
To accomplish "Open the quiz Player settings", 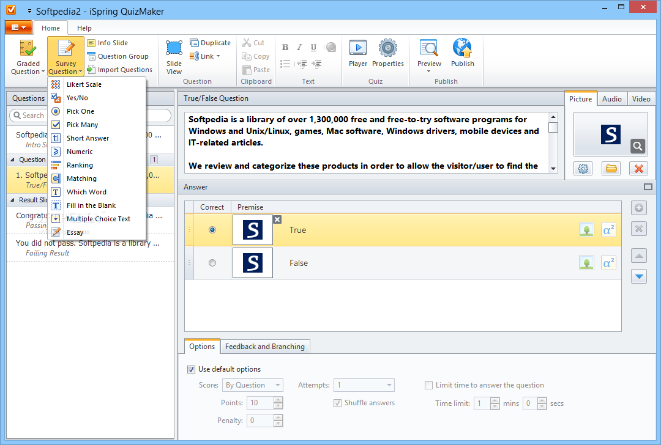I will point(358,53).
